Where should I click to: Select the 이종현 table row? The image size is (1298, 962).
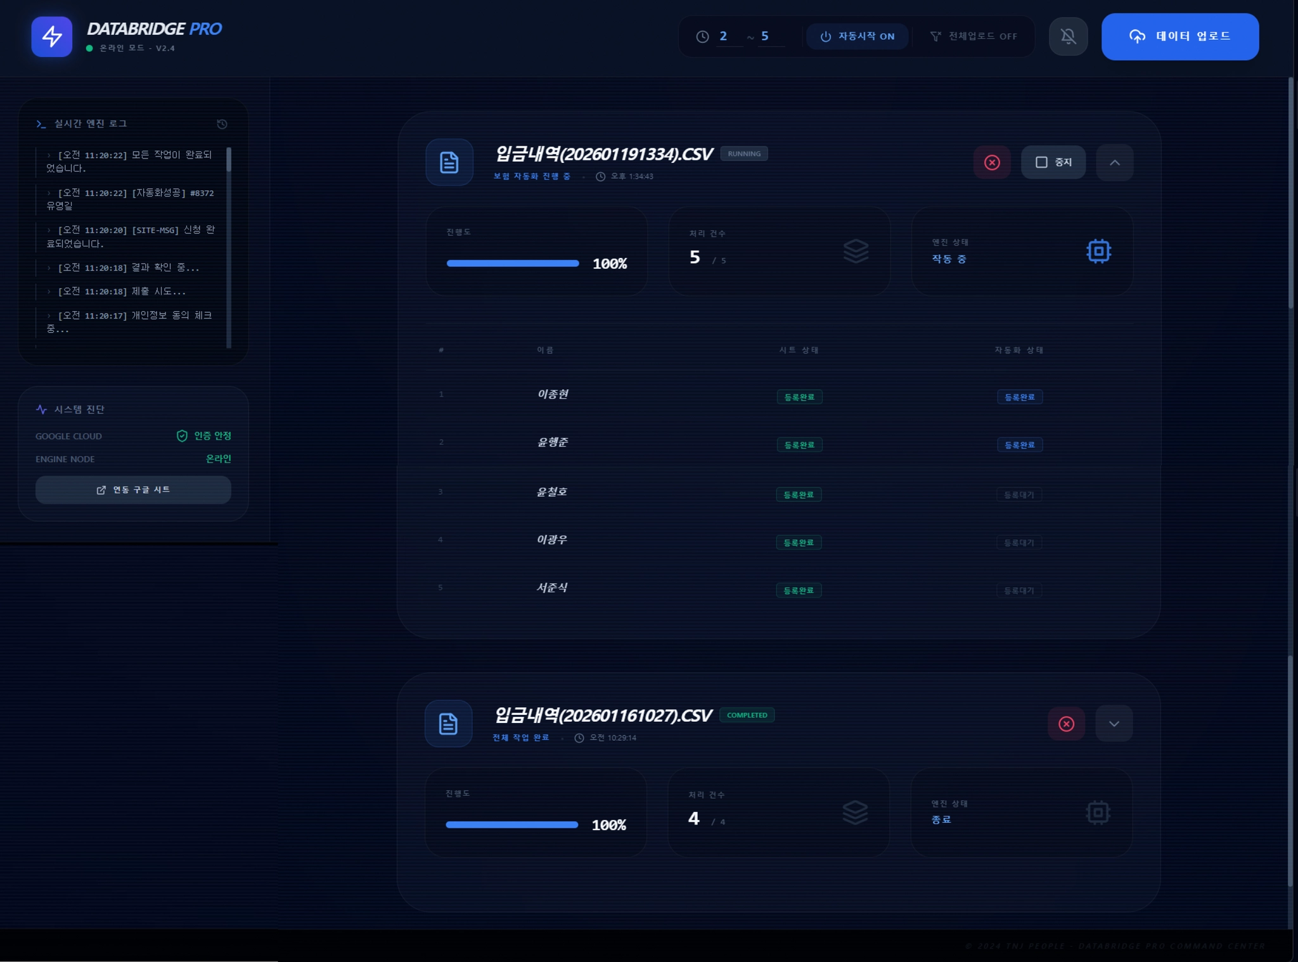click(553, 394)
